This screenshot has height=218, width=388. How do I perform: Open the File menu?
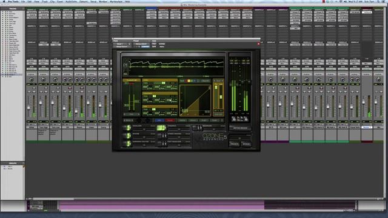23,1
